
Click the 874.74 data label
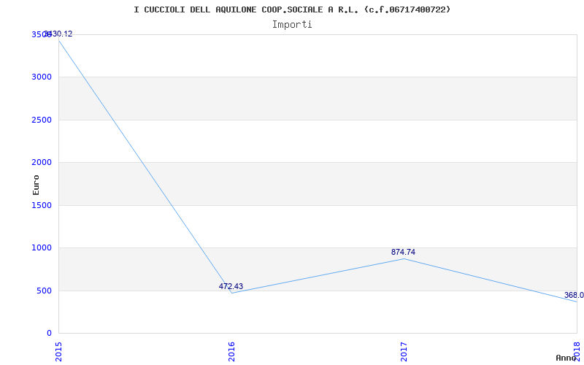pyautogui.click(x=403, y=252)
